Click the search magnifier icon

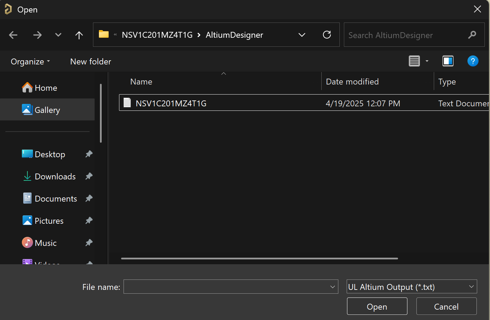tap(472, 35)
